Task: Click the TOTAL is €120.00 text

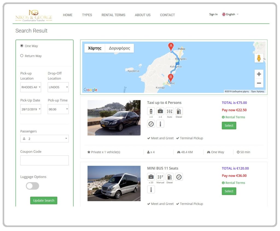Action: pyautogui.click(x=235, y=168)
